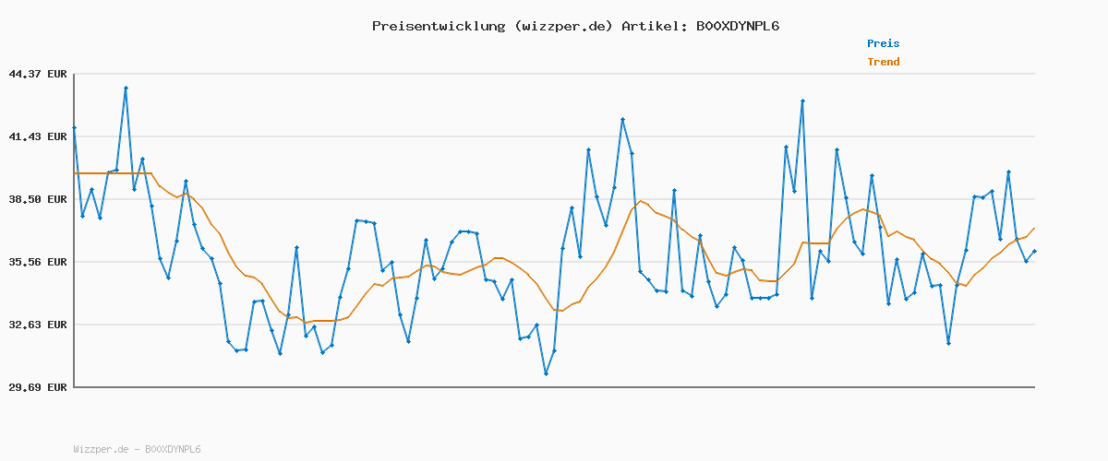Click the start of the orange trend line
Viewport: 1108px width, 461px height.
pyautogui.click(x=76, y=173)
